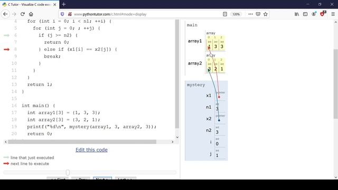Bookmark this page with star icon
This screenshot has width=338, height=190.
265,14
